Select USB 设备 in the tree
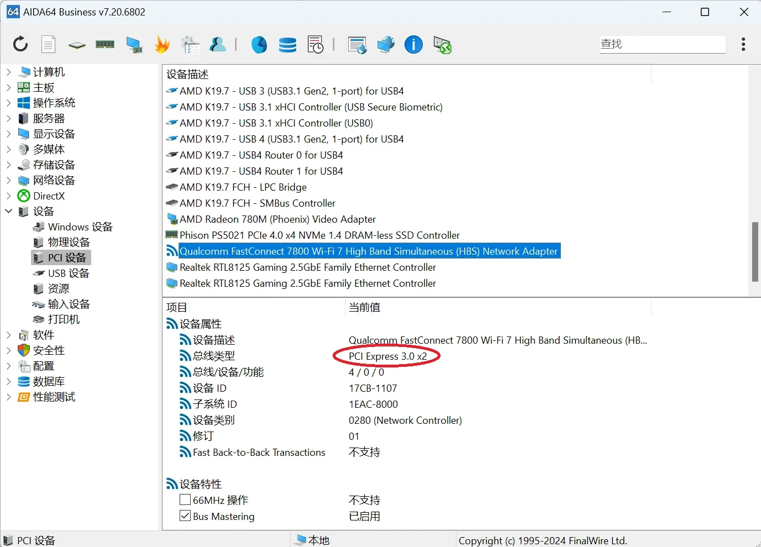Image resolution: width=761 pixels, height=547 pixels. coord(68,273)
